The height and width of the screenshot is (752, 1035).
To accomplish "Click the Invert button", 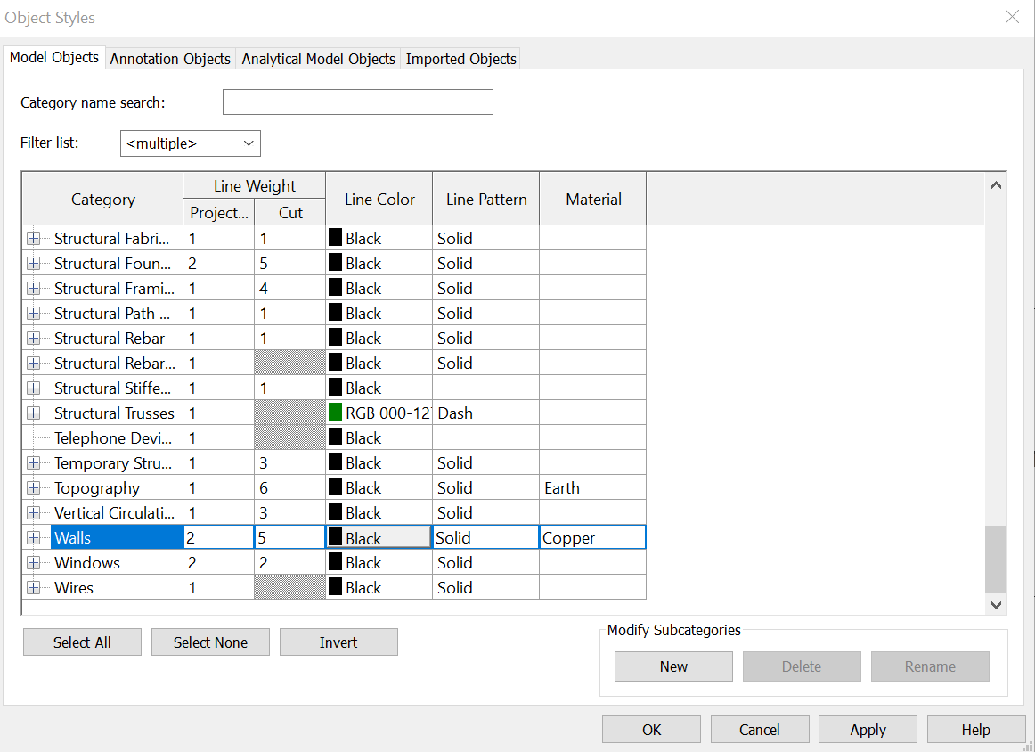I will [338, 642].
